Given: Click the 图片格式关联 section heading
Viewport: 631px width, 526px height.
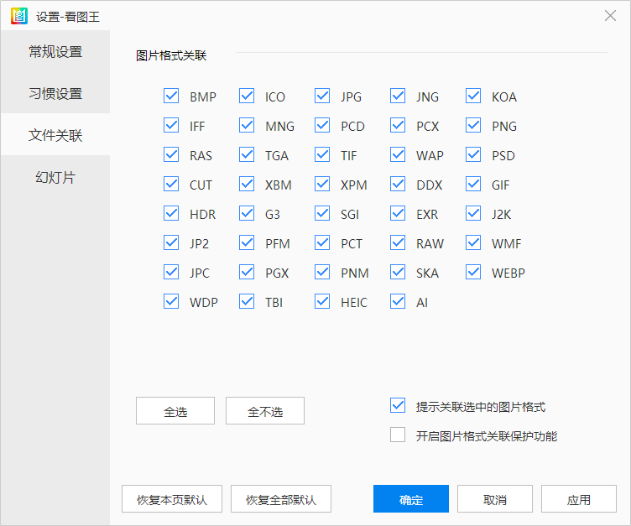Looking at the screenshot, I should coord(171,55).
